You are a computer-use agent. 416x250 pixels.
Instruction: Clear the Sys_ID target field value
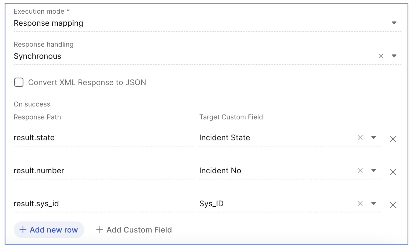pos(360,204)
